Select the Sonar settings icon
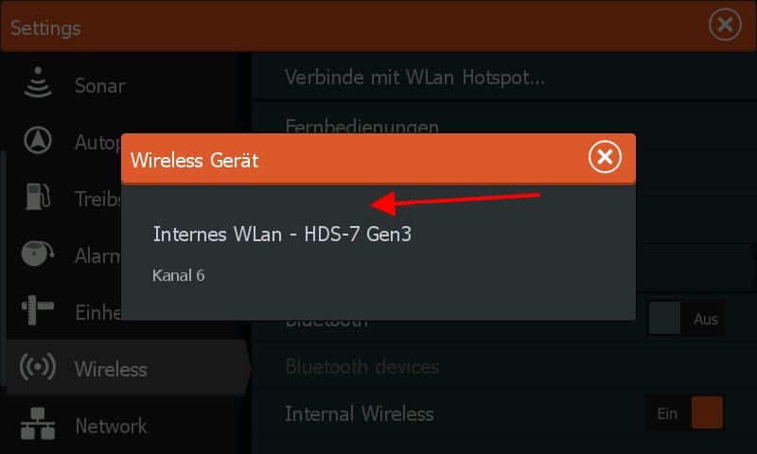This screenshot has width=757, height=454. [38, 83]
